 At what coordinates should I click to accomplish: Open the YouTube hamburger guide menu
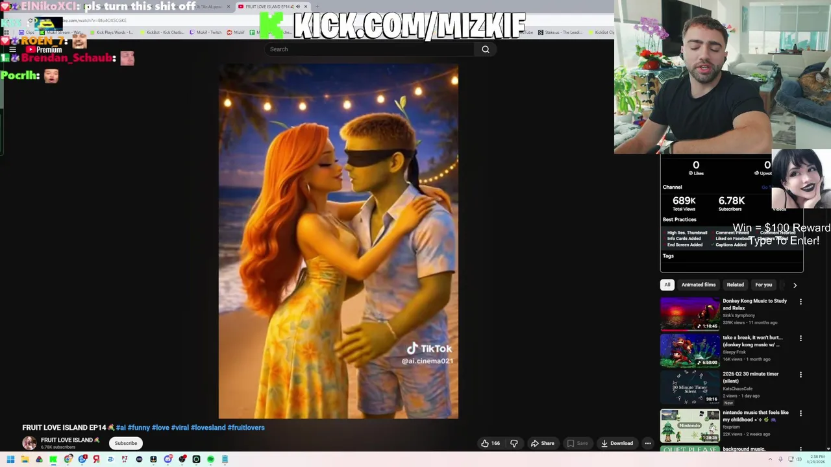pos(12,49)
